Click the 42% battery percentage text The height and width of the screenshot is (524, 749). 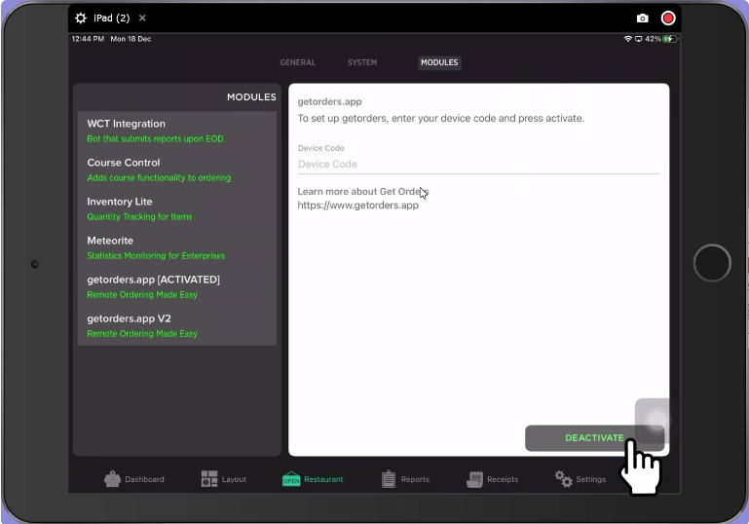[653, 39]
